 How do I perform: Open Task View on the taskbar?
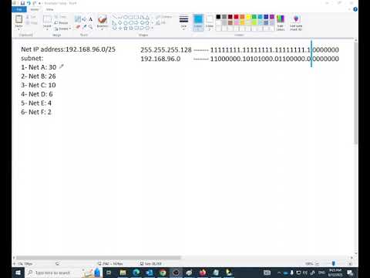click(109, 273)
